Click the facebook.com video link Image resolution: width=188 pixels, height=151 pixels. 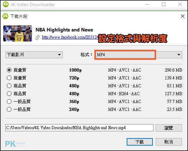tap(70, 37)
